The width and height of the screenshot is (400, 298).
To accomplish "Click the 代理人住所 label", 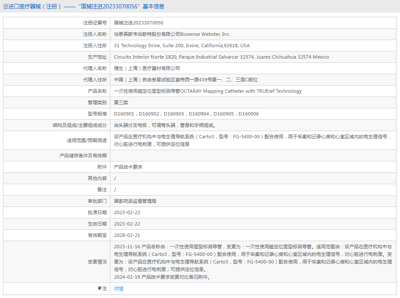I will click(x=95, y=80).
